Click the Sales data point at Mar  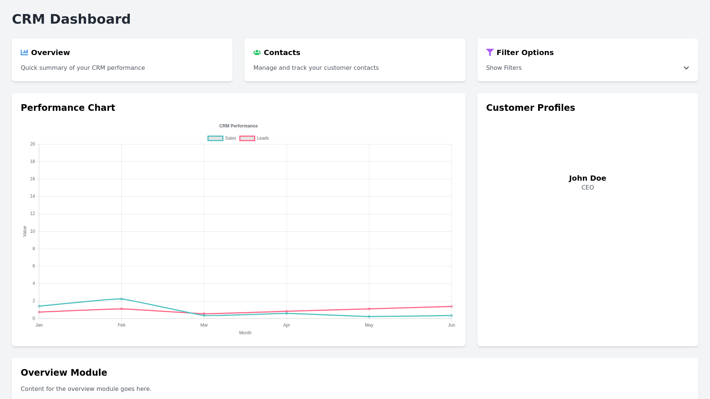204,316
